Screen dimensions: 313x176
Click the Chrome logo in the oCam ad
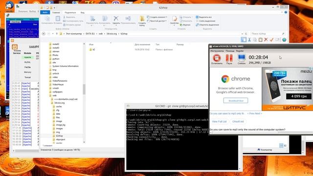[x=225, y=79]
